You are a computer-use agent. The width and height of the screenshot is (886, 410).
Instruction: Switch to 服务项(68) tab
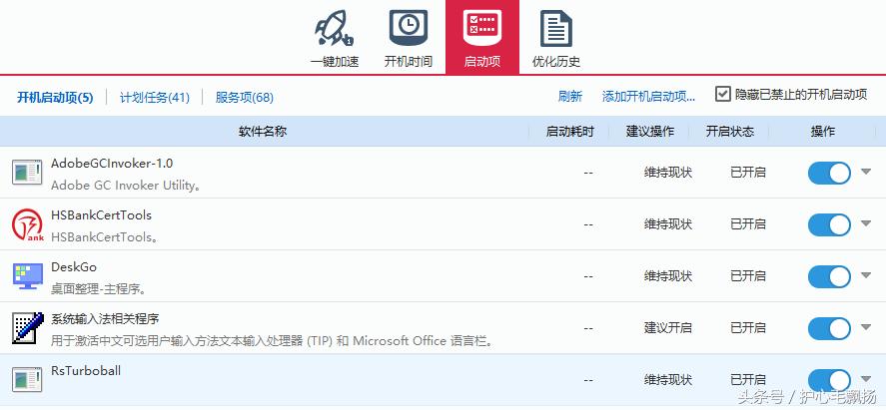(x=244, y=97)
